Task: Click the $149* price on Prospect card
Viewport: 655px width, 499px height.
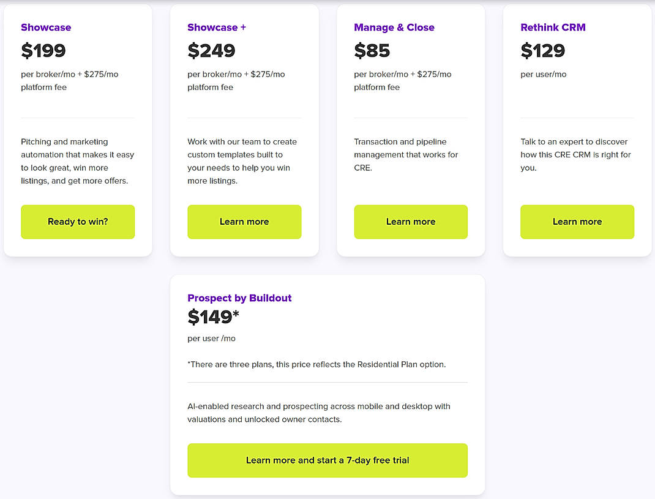Action: pos(213,317)
